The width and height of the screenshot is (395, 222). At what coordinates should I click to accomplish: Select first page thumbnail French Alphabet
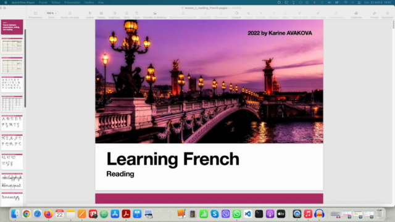point(12,27)
